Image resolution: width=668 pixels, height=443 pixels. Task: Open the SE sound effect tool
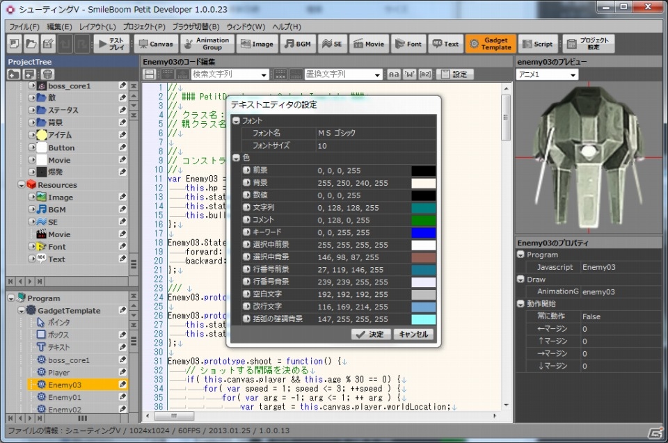[332, 43]
